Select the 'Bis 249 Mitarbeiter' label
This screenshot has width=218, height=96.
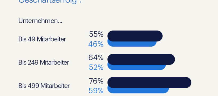click(x=44, y=62)
